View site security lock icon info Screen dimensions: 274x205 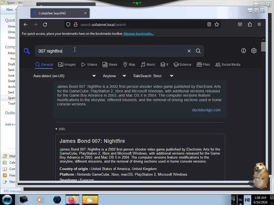(76, 25)
